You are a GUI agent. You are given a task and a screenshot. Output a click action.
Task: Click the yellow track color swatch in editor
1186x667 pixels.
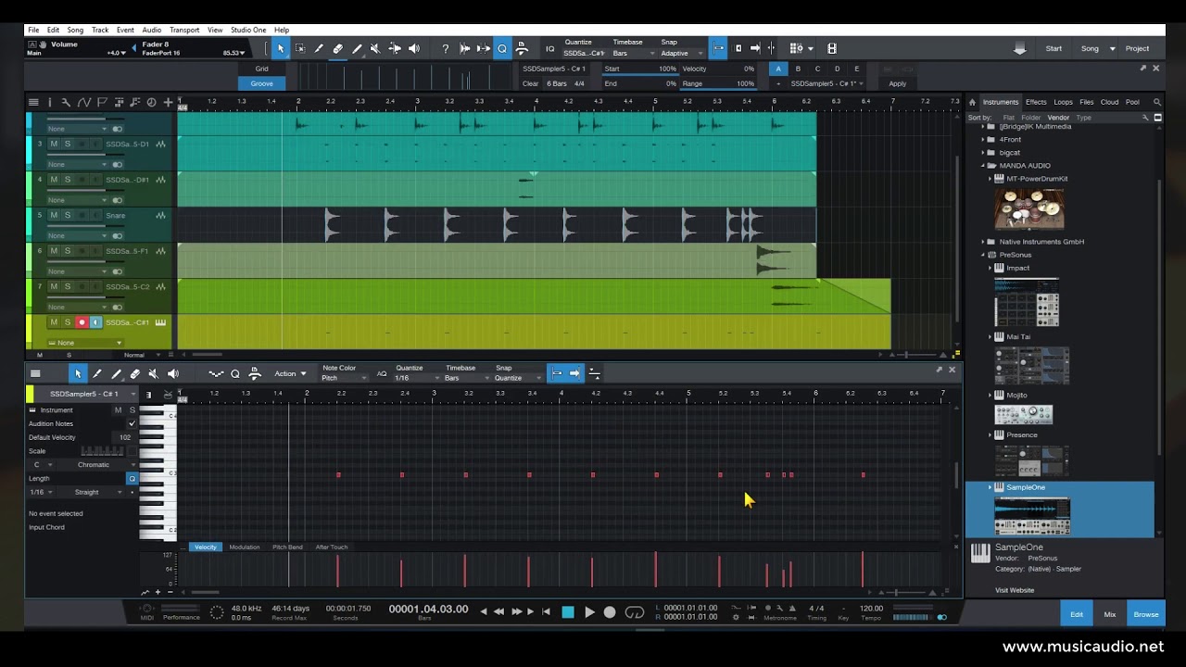pos(31,394)
